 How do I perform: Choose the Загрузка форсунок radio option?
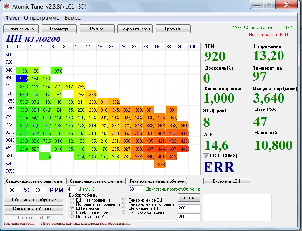(125, 212)
